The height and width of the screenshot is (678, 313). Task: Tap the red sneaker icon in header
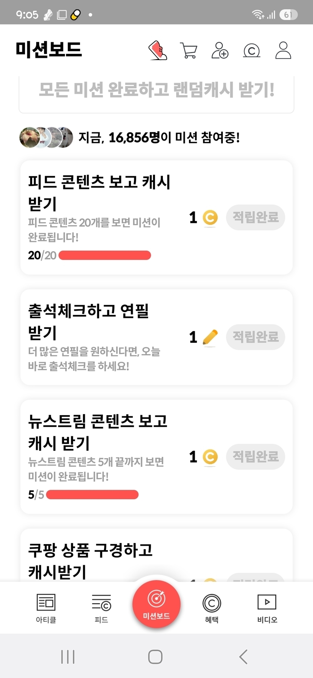click(158, 51)
